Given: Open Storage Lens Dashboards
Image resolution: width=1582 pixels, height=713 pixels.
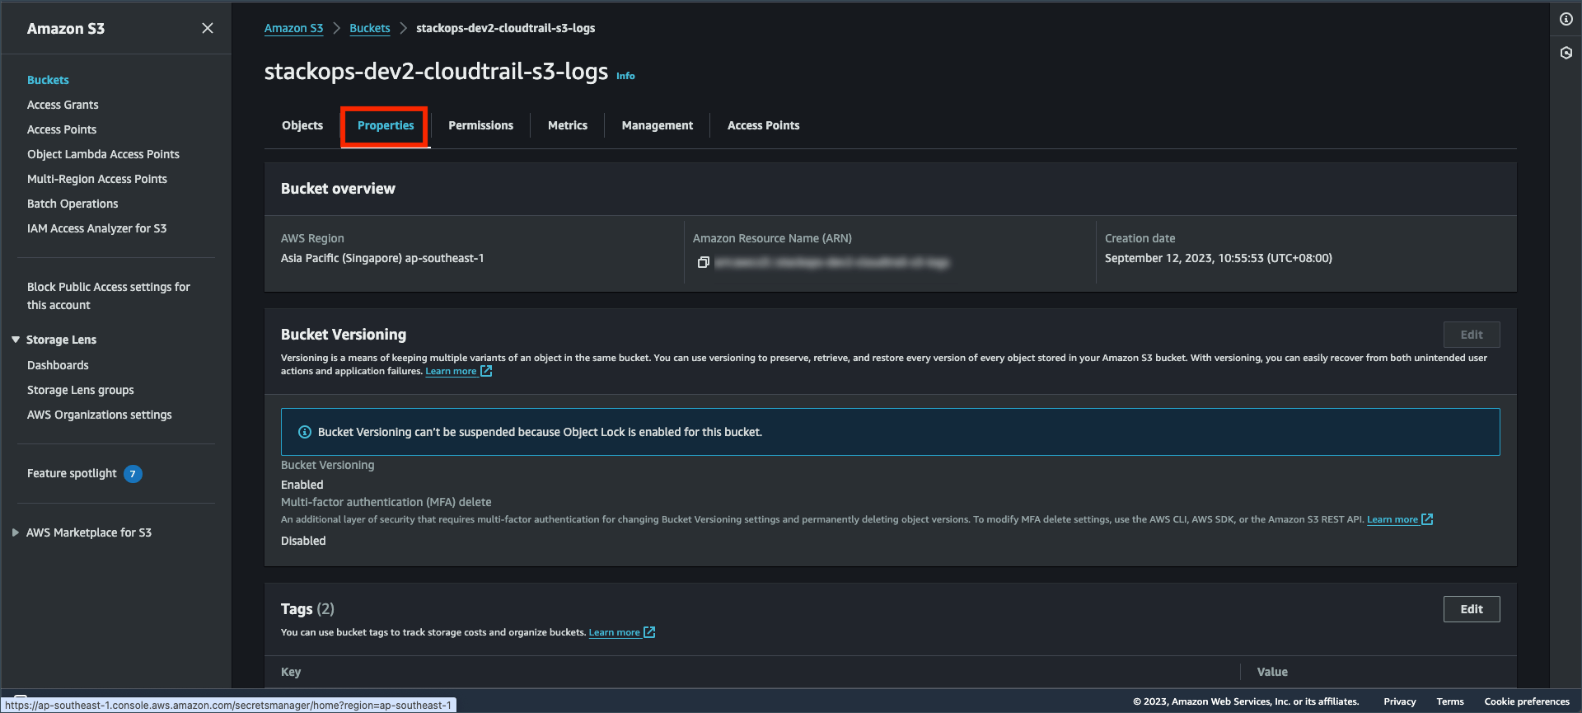Looking at the screenshot, I should pos(58,365).
